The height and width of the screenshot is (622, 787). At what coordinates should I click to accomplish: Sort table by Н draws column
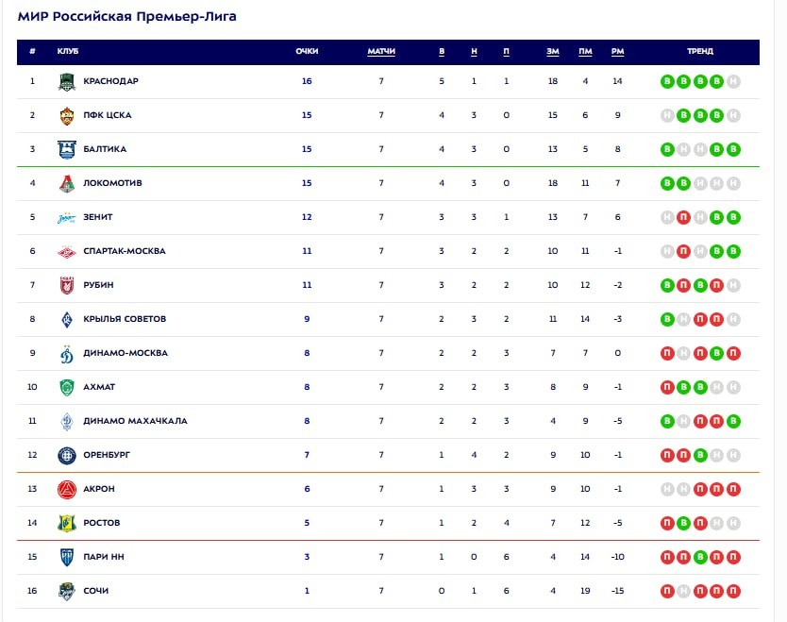[474, 51]
